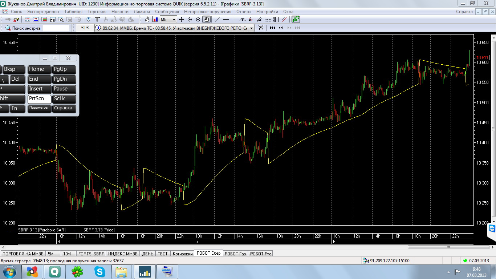Select the move crosshair chart tool

181,19
